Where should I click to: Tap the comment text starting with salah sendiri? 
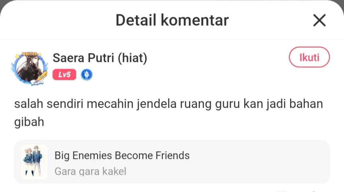[169, 113]
